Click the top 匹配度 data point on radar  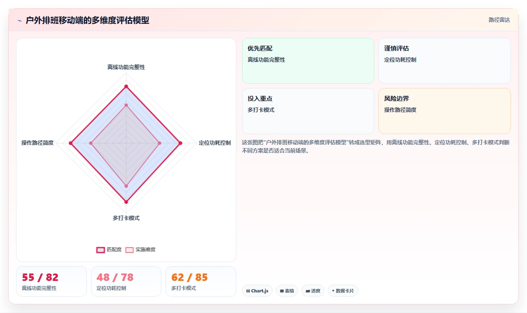click(126, 86)
